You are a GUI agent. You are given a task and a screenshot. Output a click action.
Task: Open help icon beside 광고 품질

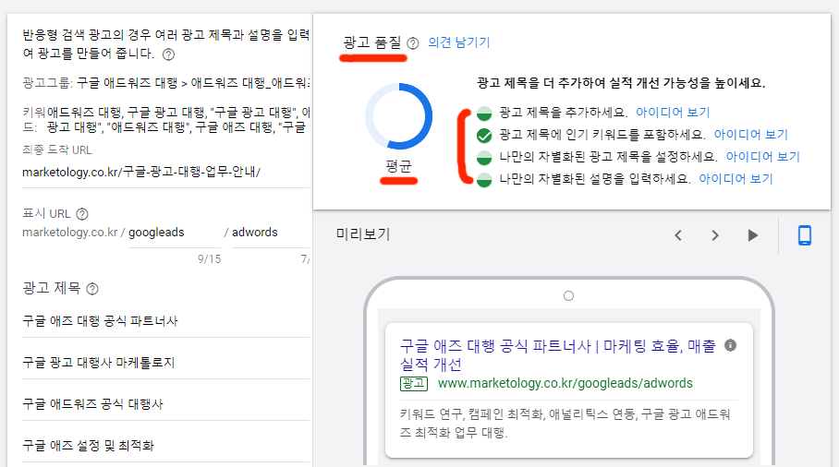pyautogui.click(x=412, y=43)
